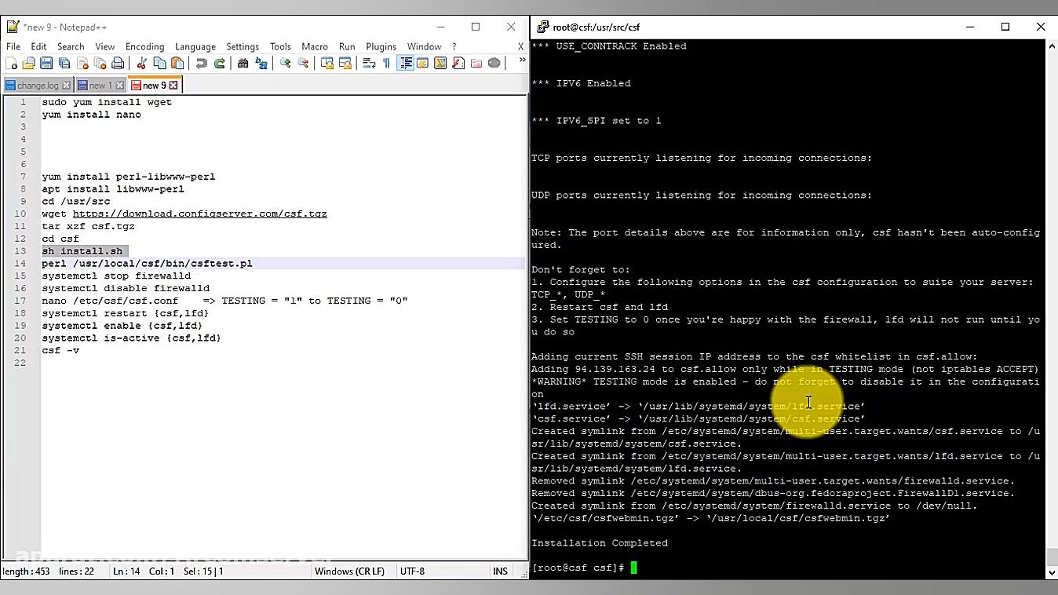Click the Open file toolbar icon
Screen dimensions: 1058x595
click(x=29, y=64)
